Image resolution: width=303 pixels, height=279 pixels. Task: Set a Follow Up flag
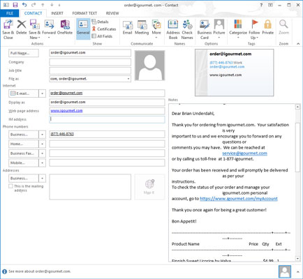point(254,29)
